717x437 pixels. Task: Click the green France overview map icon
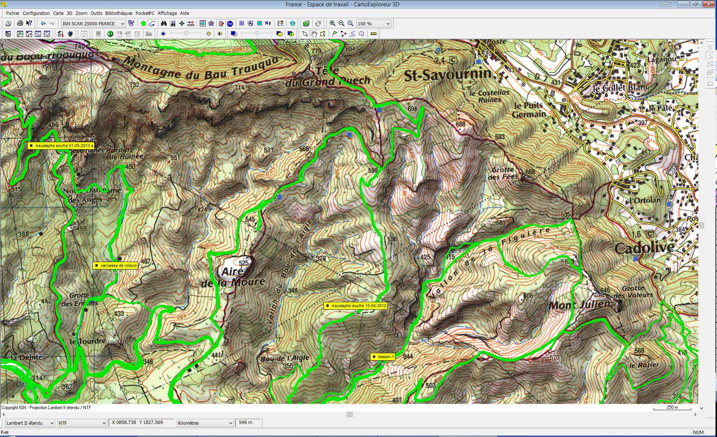[143, 23]
